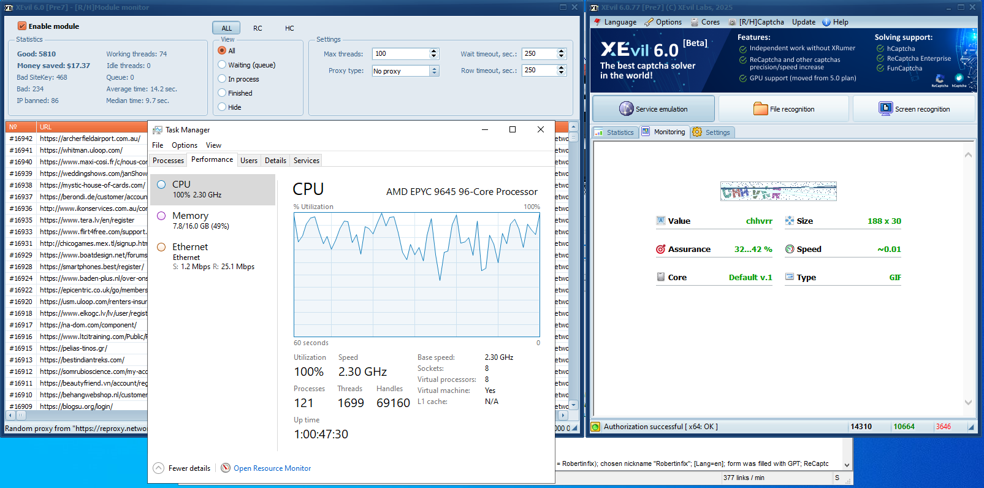Viewport: 984px width, 488px height.
Task: Select the Finished view radio button
Action: 222,93
